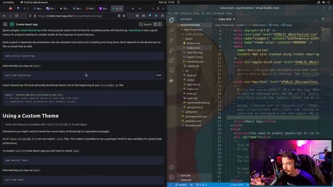
Task: Toggle Firefox reader view icon
Action: click(x=119, y=16)
